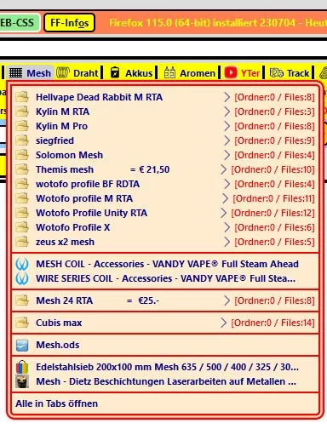Open WIRE SERIES COIL Vandy Vape bookmark
The height and width of the screenshot is (429, 327).
[x=165, y=278]
